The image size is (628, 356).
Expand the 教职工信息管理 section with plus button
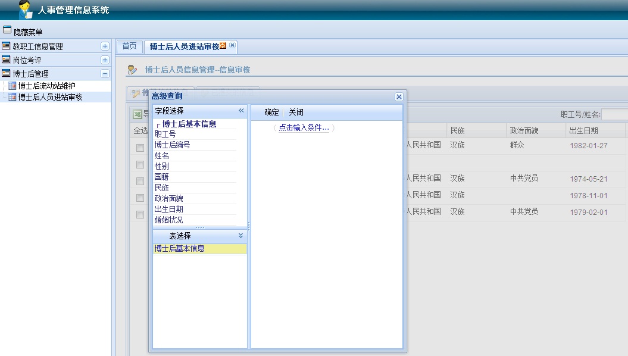[105, 46]
